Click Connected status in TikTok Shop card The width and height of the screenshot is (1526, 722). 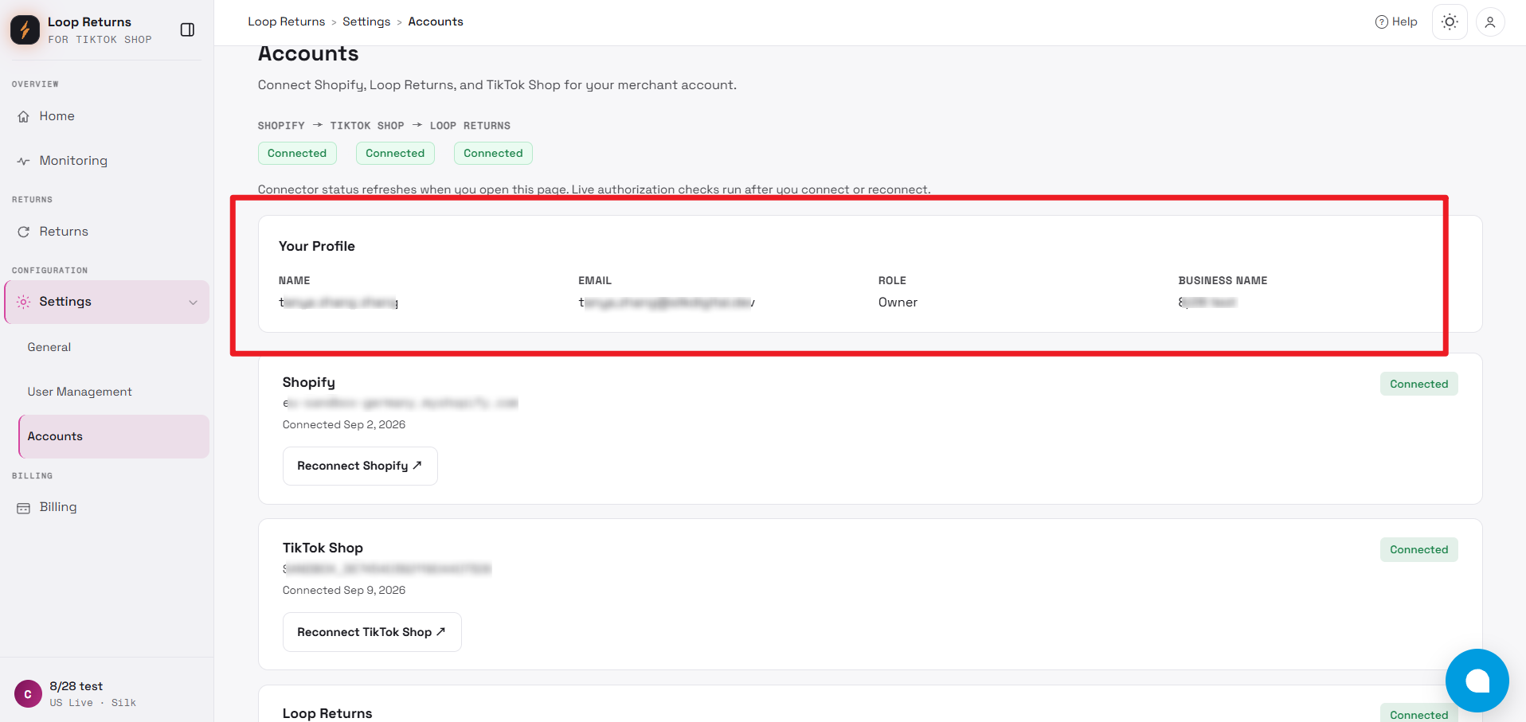tap(1418, 549)
